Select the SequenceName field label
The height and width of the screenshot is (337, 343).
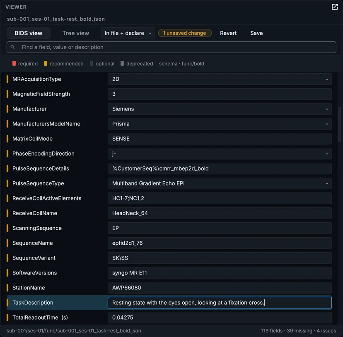[x=32, y=243]
